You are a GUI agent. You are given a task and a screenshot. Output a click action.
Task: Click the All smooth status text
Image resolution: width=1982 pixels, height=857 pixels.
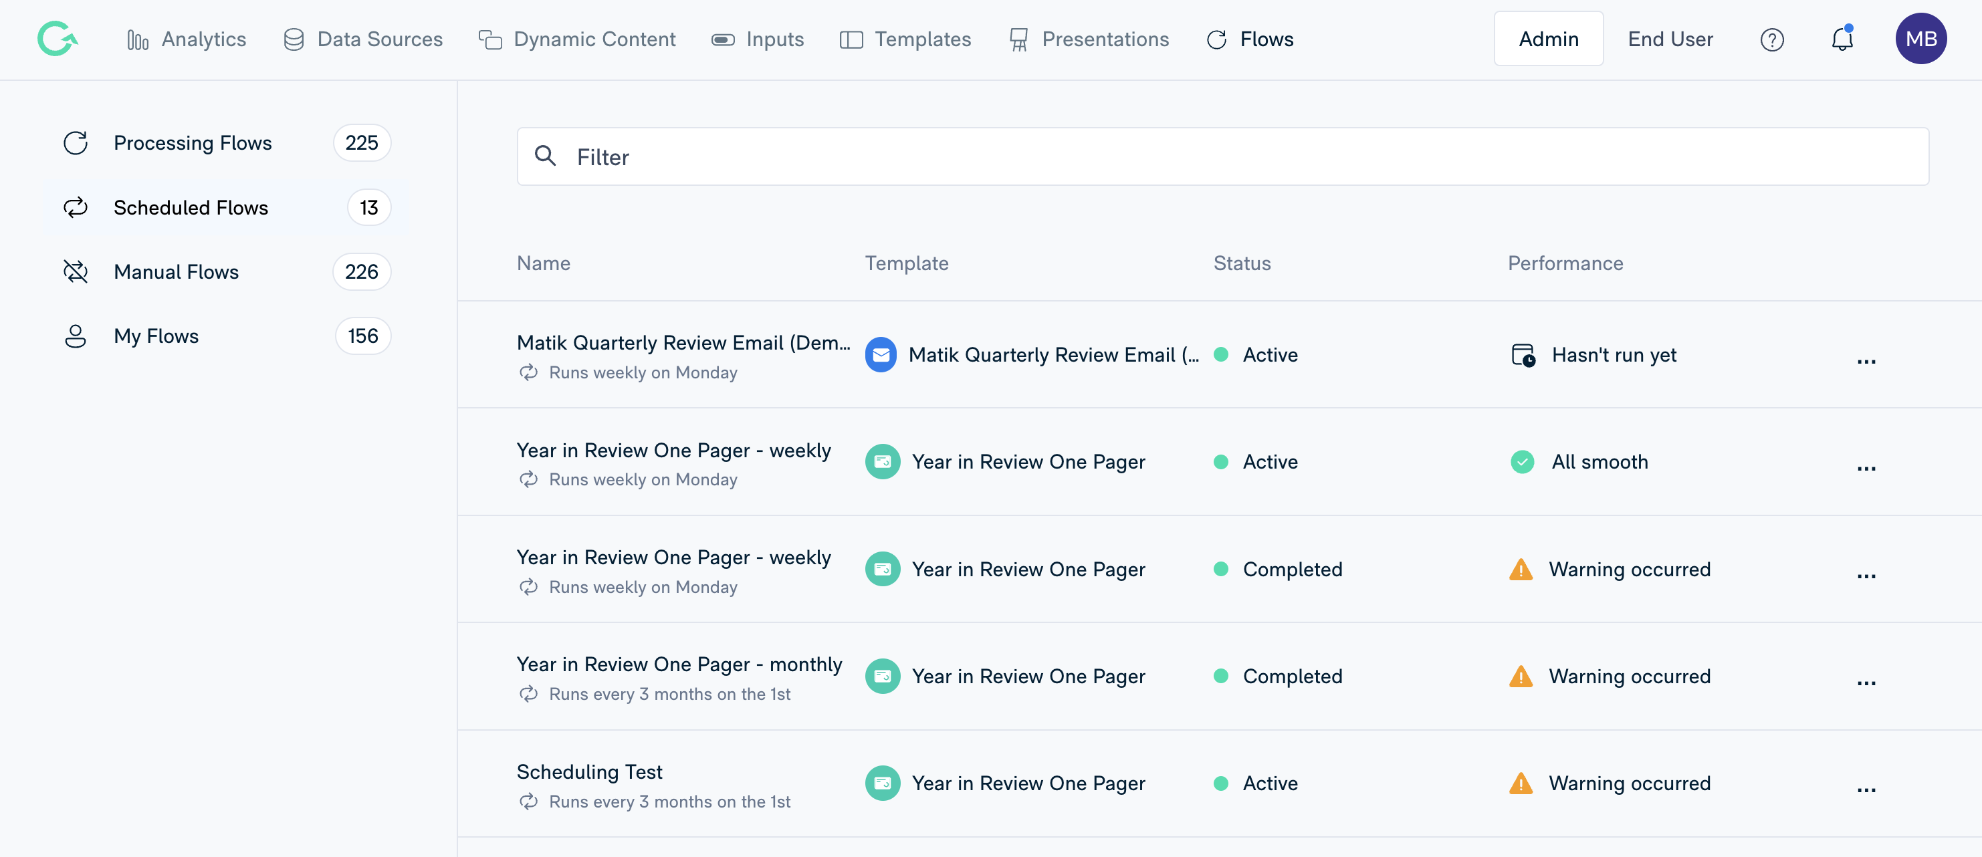point(1600,461)
